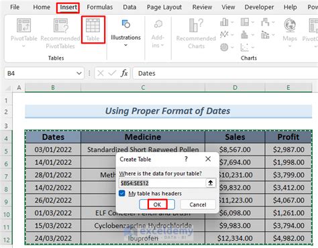Select column D header
Image resolution: width=318 pixels, height=248 pixels.
[x=235, y=88]
